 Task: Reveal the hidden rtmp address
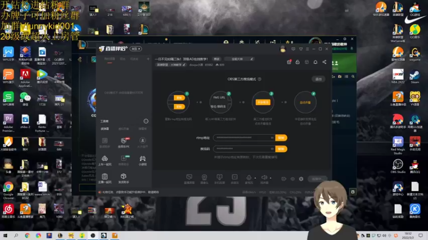272,138
